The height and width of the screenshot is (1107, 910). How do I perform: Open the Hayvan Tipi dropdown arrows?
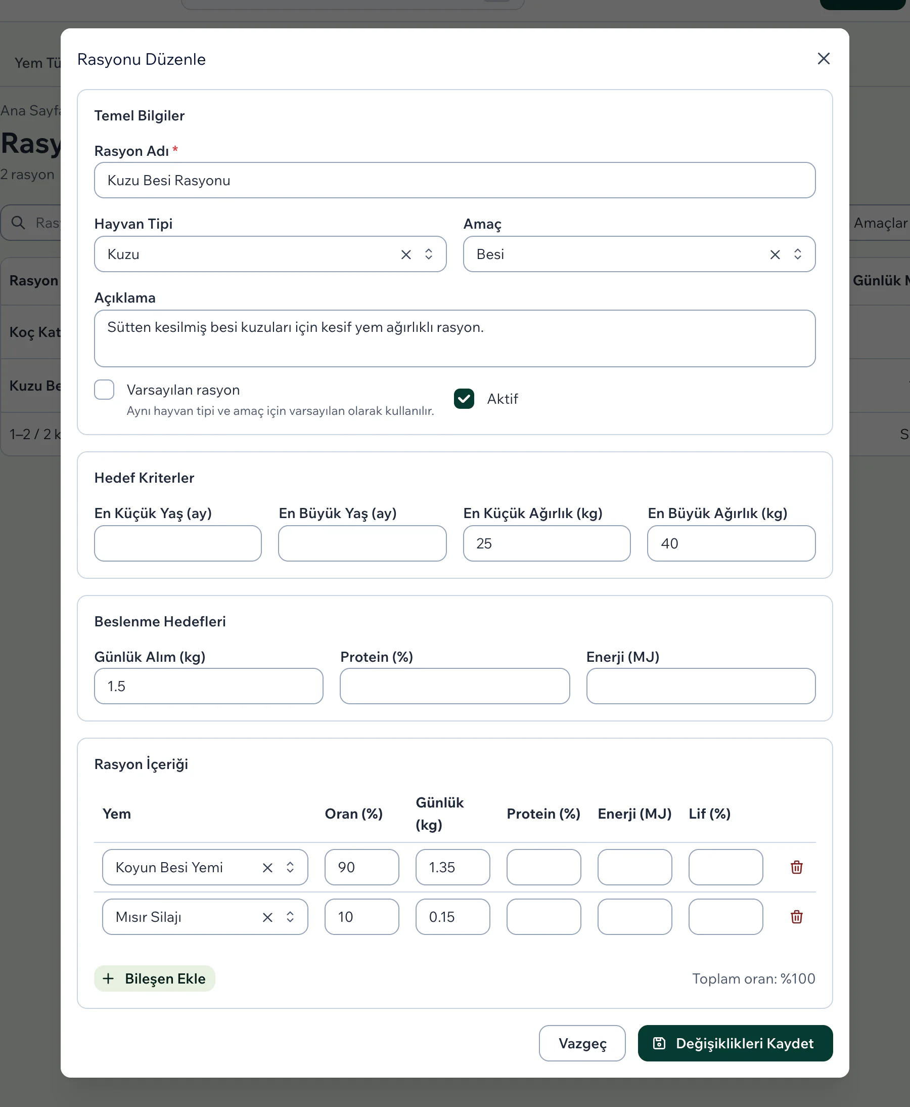pos(429,254)
